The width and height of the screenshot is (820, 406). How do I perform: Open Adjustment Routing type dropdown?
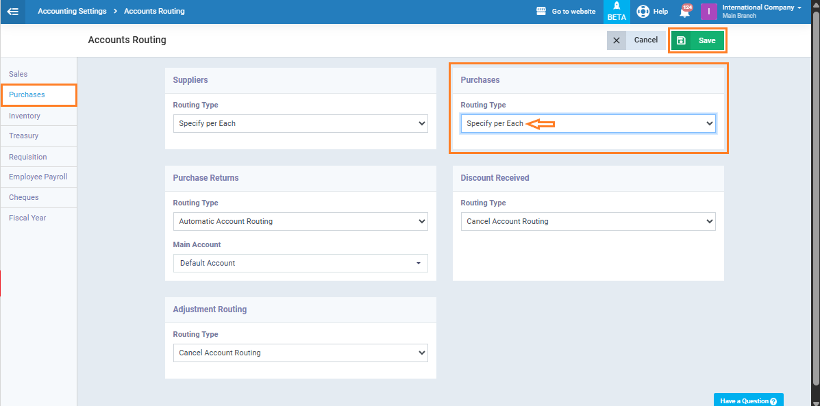click(x=300, y=353)
